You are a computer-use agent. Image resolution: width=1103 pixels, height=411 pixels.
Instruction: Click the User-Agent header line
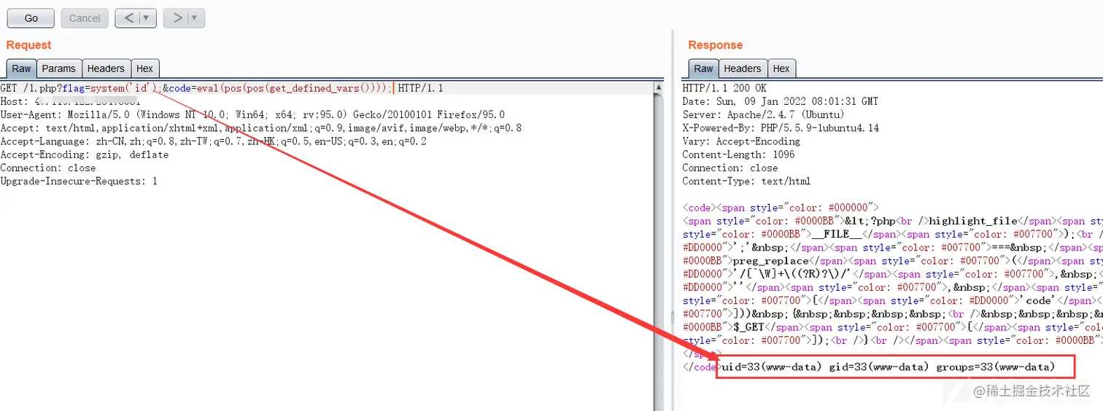(x=252, y=114)
